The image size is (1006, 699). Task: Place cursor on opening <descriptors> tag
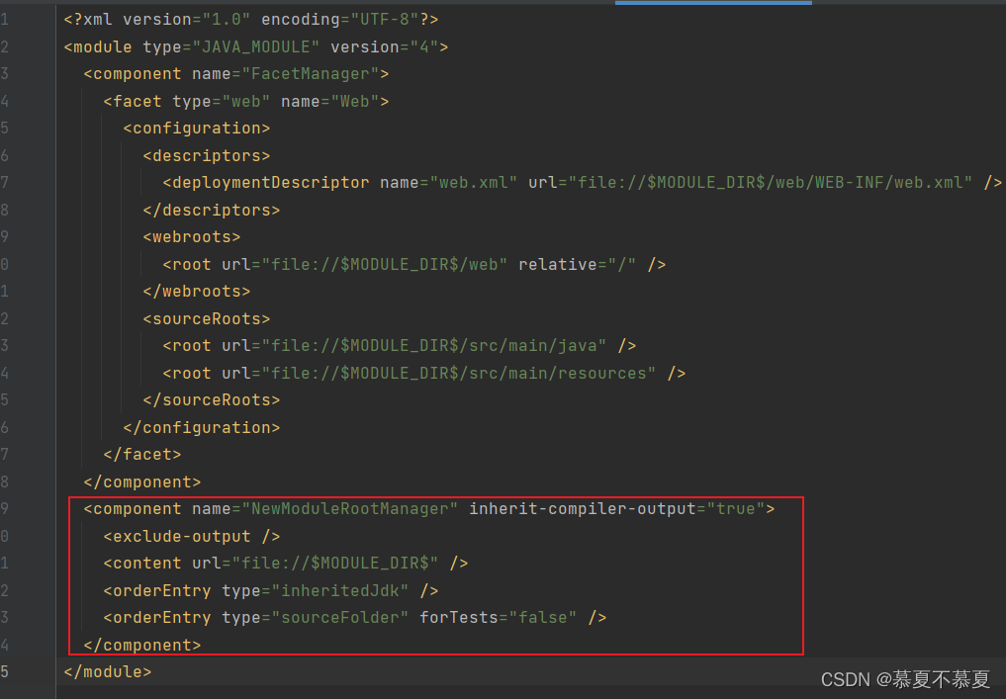tap(207, 156)
